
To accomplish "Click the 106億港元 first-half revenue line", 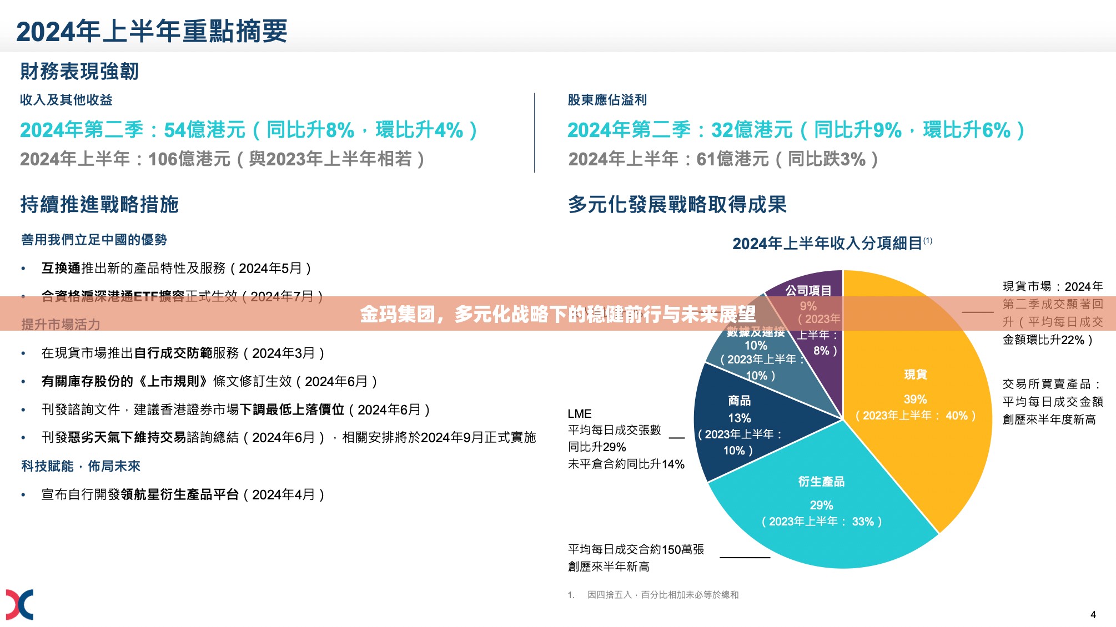I will [222, 159].
